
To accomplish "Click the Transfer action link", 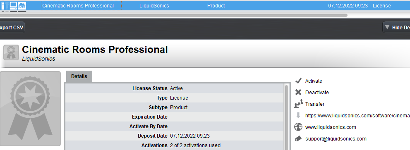I will click(315, 104).
